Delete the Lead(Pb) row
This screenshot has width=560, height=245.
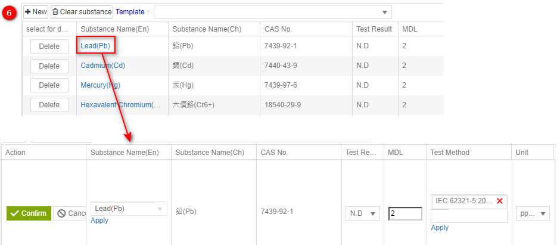pyautogui.click(x=49, y=46)
